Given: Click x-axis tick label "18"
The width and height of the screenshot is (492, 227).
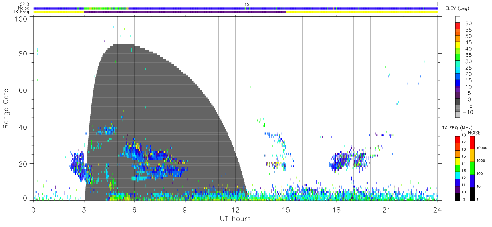Looking at the screenshot, I should (336, 209).
